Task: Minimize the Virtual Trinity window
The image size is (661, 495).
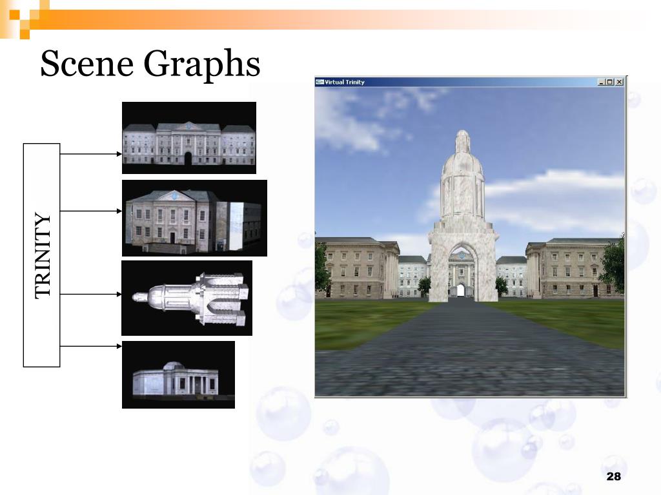Action: (601, 82)
